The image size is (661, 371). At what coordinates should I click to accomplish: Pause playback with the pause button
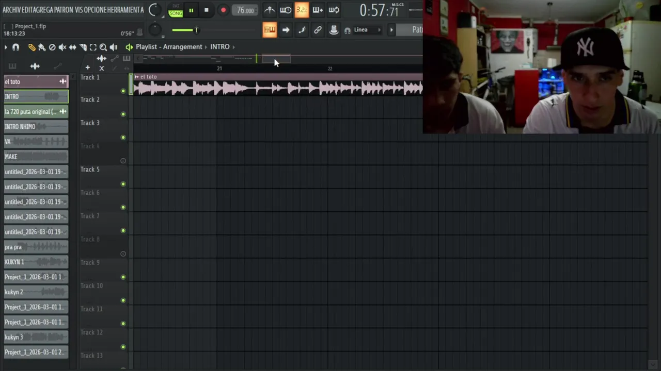tap(191, 10)
